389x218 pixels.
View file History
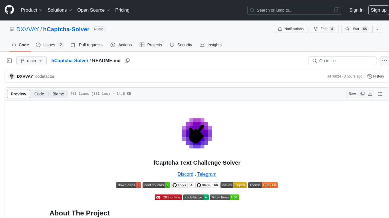pos(376,76)
